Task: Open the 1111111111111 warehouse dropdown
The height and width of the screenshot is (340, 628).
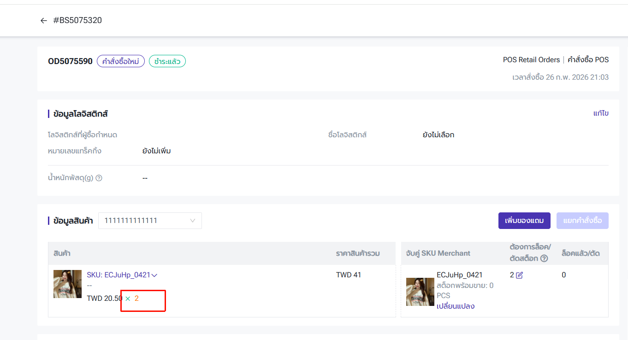Action: 150,221
